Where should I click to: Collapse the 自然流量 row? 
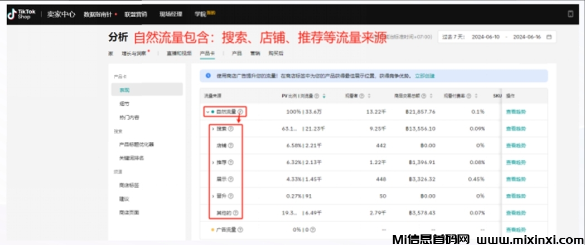coord(207,112)
